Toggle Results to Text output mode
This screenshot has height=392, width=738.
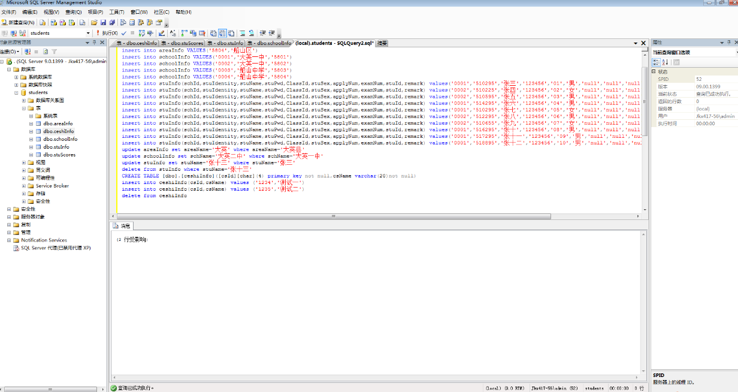213,33
